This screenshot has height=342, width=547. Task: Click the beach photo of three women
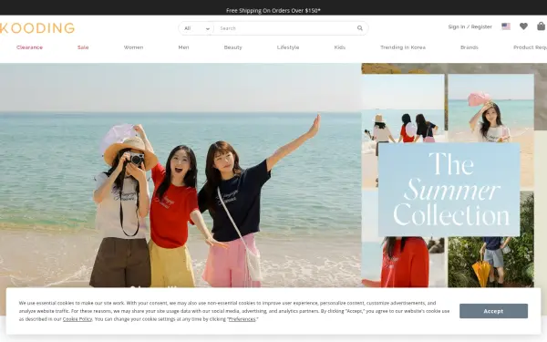coord(181,175)
